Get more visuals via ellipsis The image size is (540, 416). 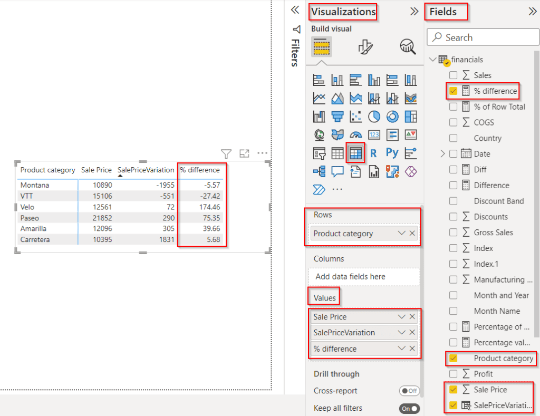click(337, 189)
